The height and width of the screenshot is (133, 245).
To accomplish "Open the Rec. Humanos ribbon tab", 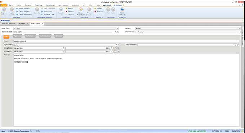I will click(x=63, y=5).
